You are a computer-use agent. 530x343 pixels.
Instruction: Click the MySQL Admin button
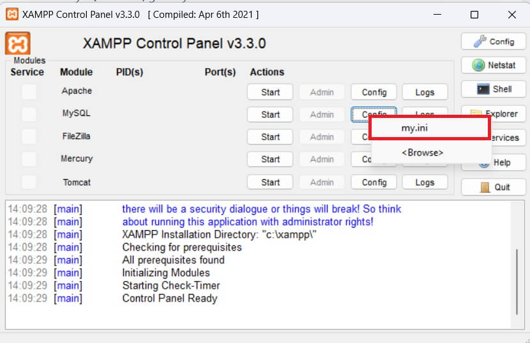(x=322, y=115)
